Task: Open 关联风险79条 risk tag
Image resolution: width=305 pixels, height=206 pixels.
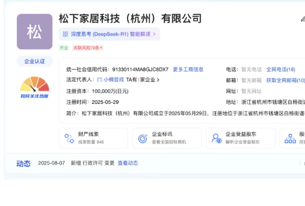Action: [88, 48]
